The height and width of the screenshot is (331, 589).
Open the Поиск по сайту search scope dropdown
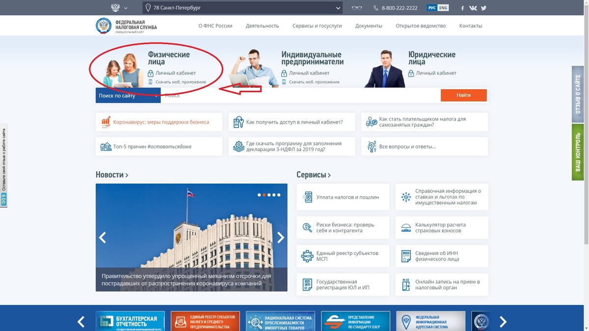coord(128,96)
